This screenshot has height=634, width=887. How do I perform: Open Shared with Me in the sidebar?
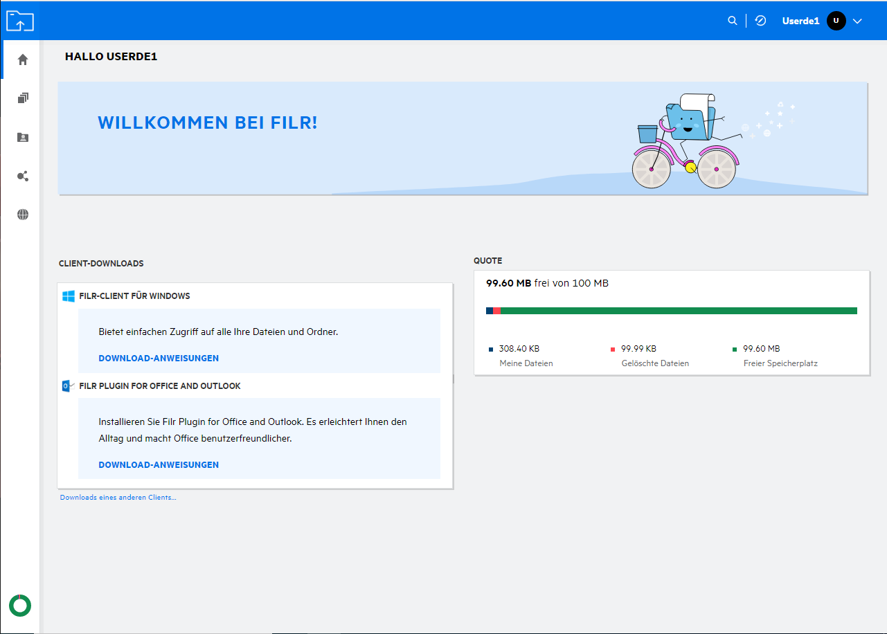point(23,137)
